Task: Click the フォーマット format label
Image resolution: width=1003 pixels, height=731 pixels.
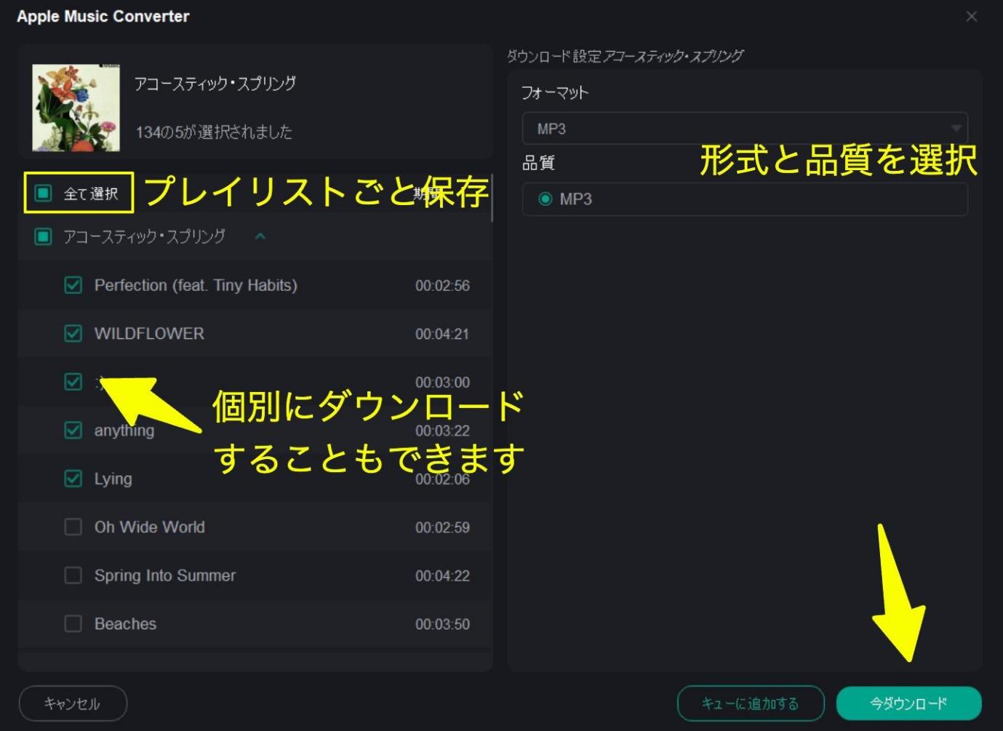Action: [555, 92]
